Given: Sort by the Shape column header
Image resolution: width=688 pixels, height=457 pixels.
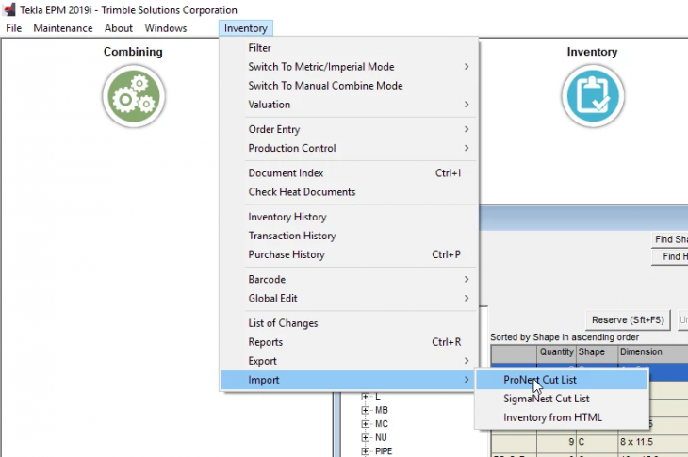Looking at the screenshot, I should point(597,352).
